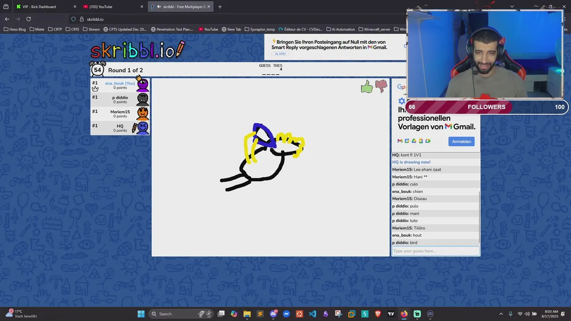Close the Kick Dashboard tab
This screenshot has height=321, width=571.
(x=75, y=7)
